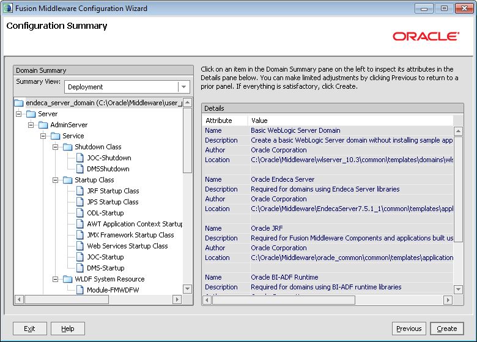Minimize the Configuration Wizard window

424,8
